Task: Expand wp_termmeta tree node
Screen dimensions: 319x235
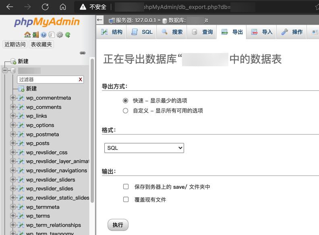Action: click(13, 207)
